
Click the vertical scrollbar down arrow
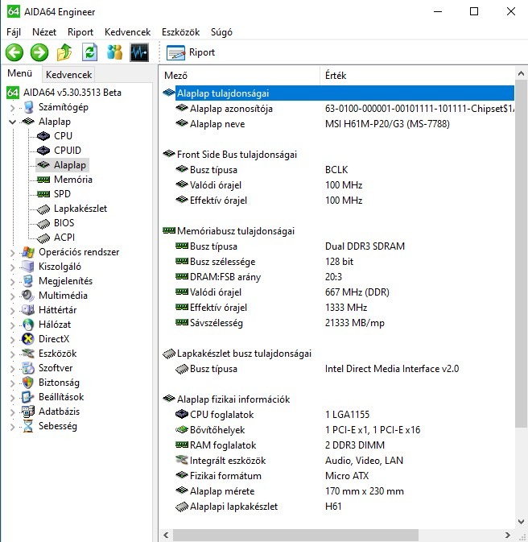(x=521, y=522)
